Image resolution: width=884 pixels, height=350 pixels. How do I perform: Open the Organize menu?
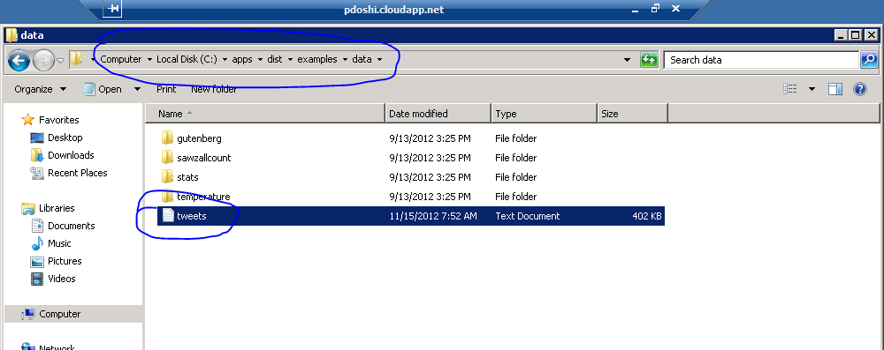click(40, 89)
